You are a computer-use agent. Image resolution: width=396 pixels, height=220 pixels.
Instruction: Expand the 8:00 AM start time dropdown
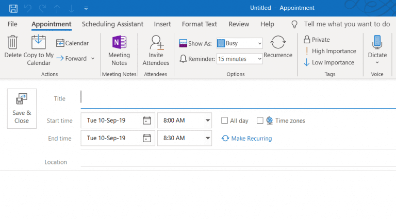[x=207, y=121]
